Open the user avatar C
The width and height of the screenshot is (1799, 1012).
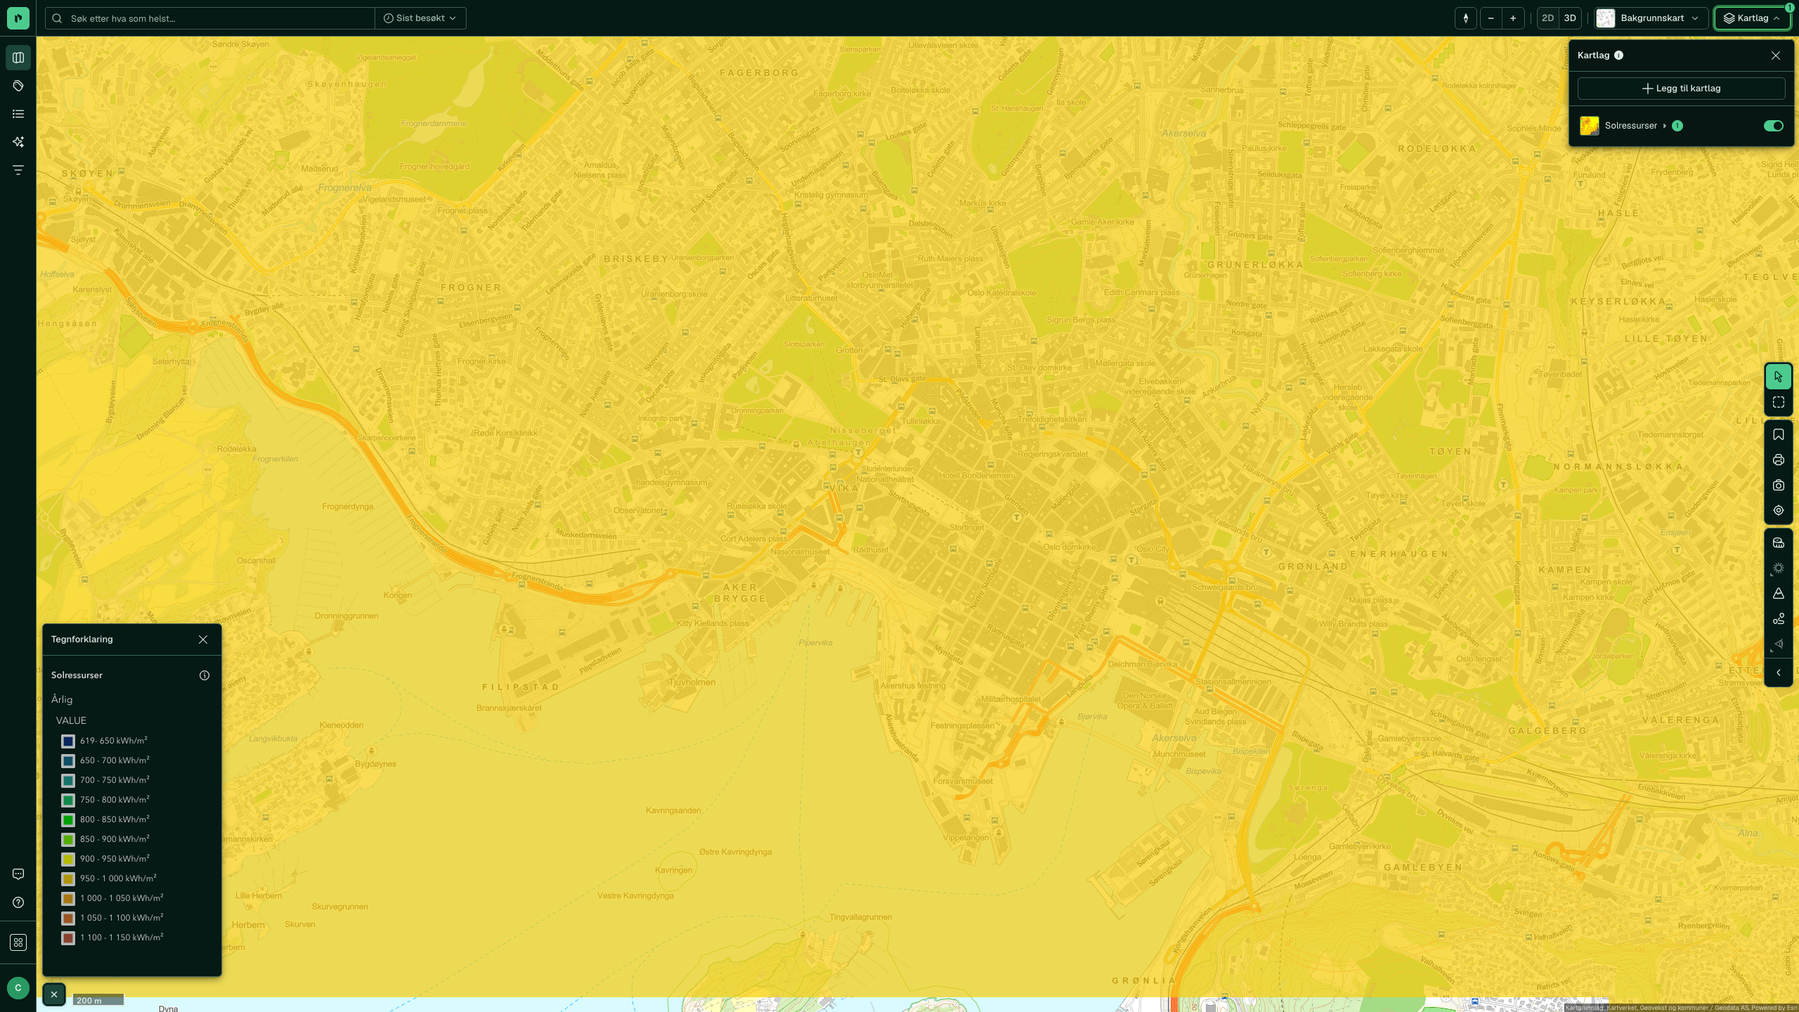click(x=18, y=988)
